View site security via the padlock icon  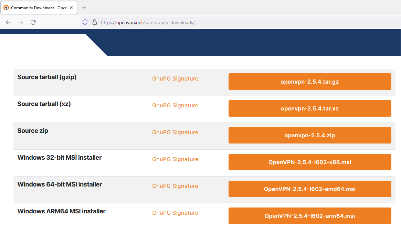(95, 22)
